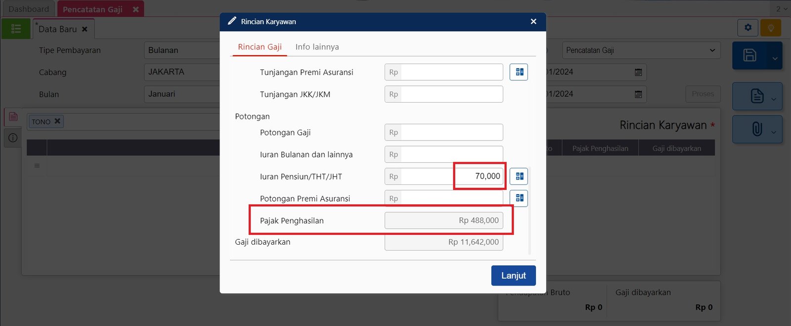Click calculator icon beside Tunjangan Premi Asuransi
Image resolution: width=791 pixels, height=326 pixels.
click(519, 72)
